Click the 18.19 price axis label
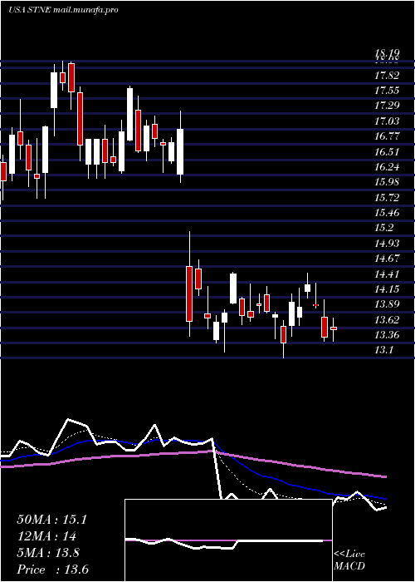Viewport: 415px width, 582px height. point(387,54)
